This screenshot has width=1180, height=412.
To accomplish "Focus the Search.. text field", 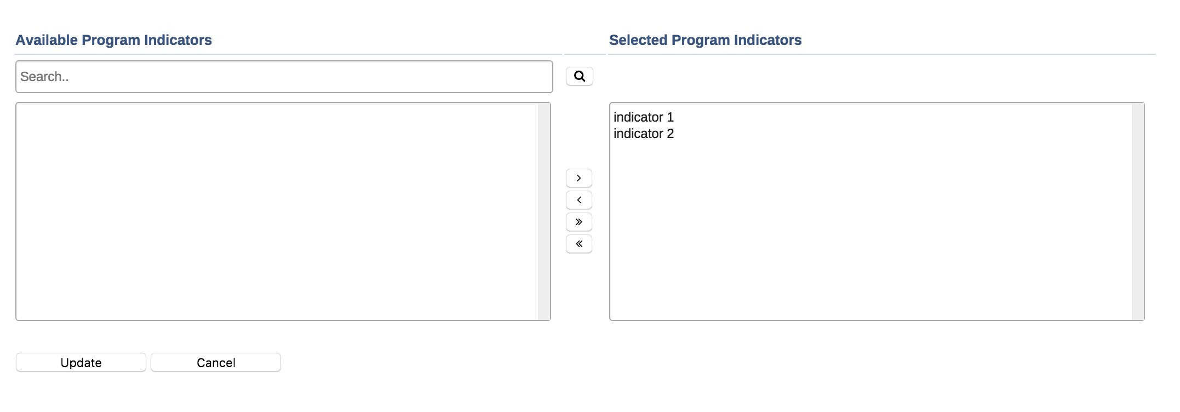I will (x=284, y=77).
